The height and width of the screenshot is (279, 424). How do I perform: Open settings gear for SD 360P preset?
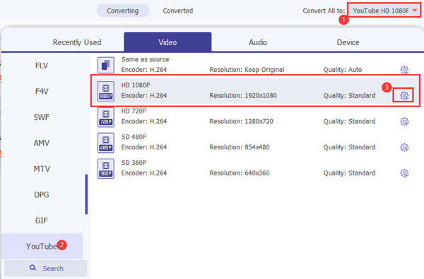404,173
